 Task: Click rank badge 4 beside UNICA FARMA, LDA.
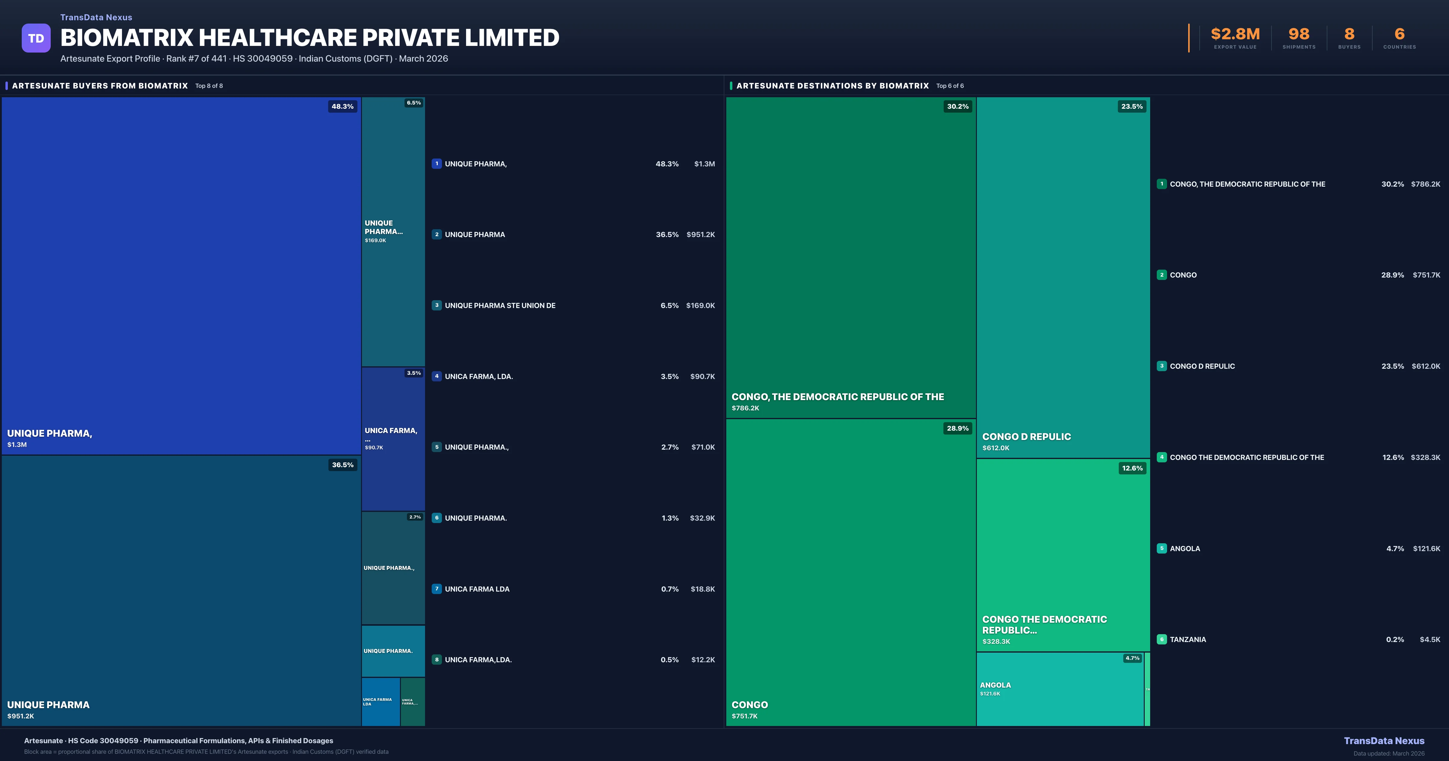pyautogui.click(x=437, y=376)
